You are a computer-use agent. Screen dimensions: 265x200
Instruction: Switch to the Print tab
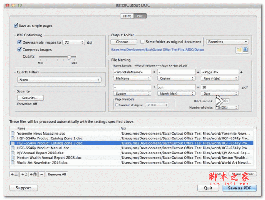pos(127,16)
